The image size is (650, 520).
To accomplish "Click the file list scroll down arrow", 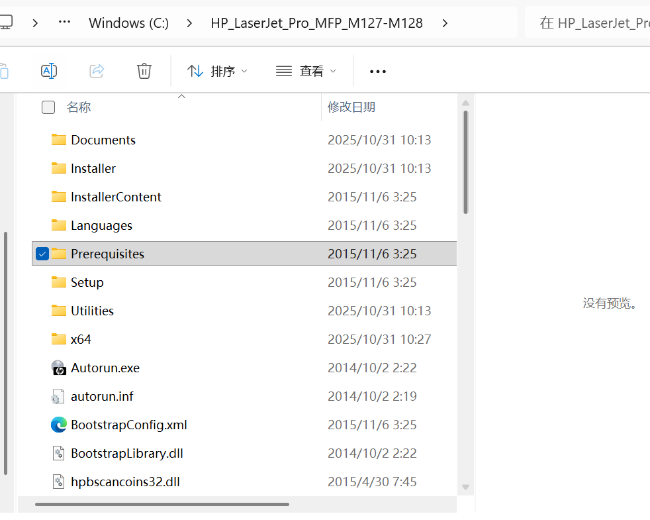I will click(x=465, y=488).
